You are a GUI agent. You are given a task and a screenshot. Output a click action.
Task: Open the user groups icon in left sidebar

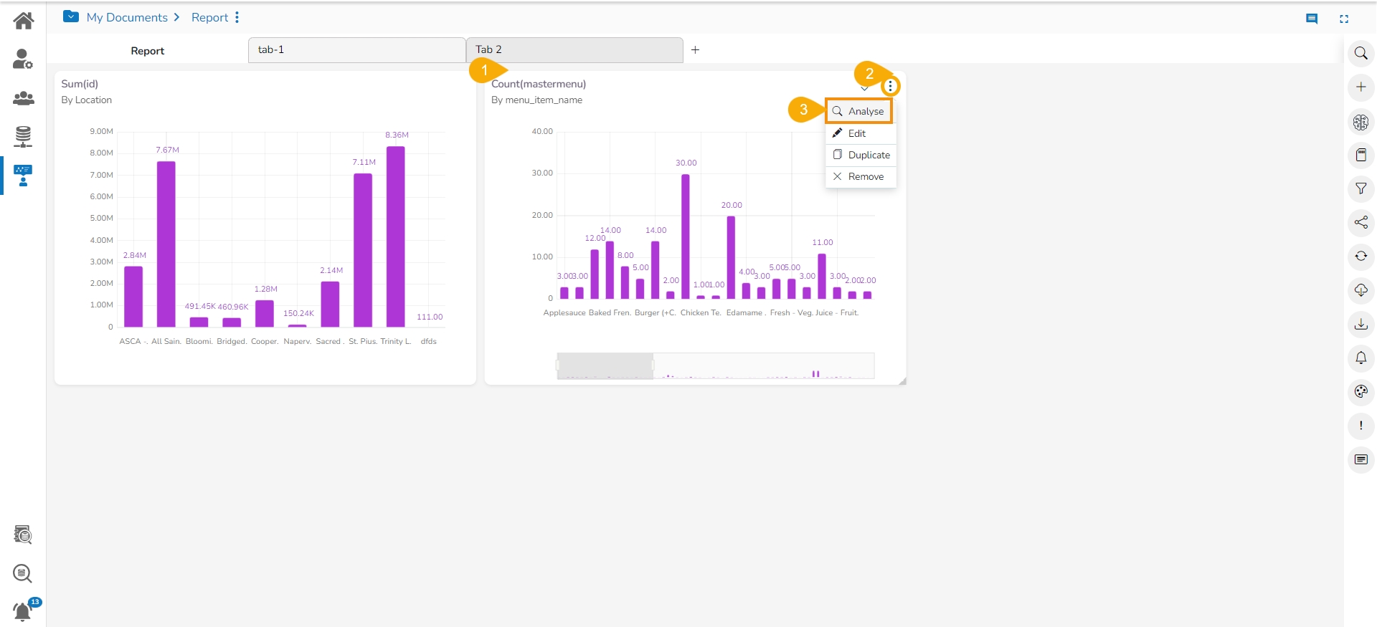23,98
